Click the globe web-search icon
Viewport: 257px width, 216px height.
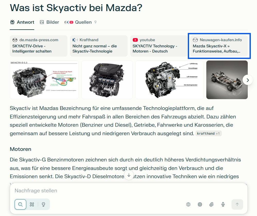(x=188, y=204)
